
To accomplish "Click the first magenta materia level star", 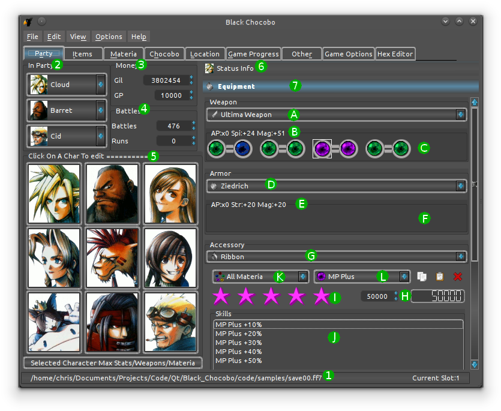I will point(221,296).
